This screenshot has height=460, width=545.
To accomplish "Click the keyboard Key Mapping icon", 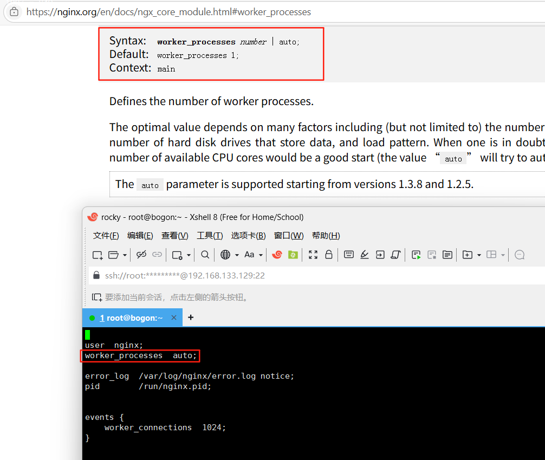I will tap(349, 255).
